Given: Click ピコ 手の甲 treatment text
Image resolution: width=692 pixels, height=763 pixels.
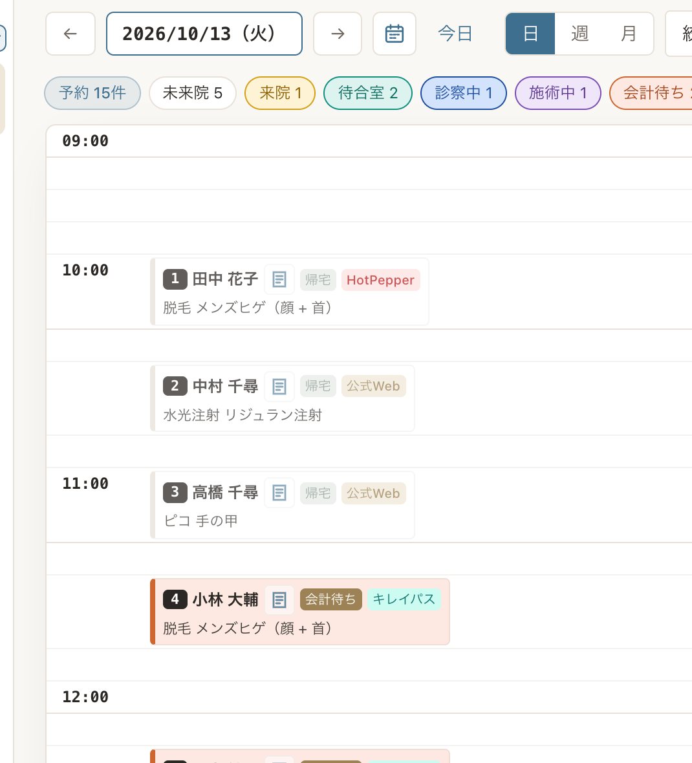Looking at the screenshot, I should pyautogui.click(x=200, y=521).
